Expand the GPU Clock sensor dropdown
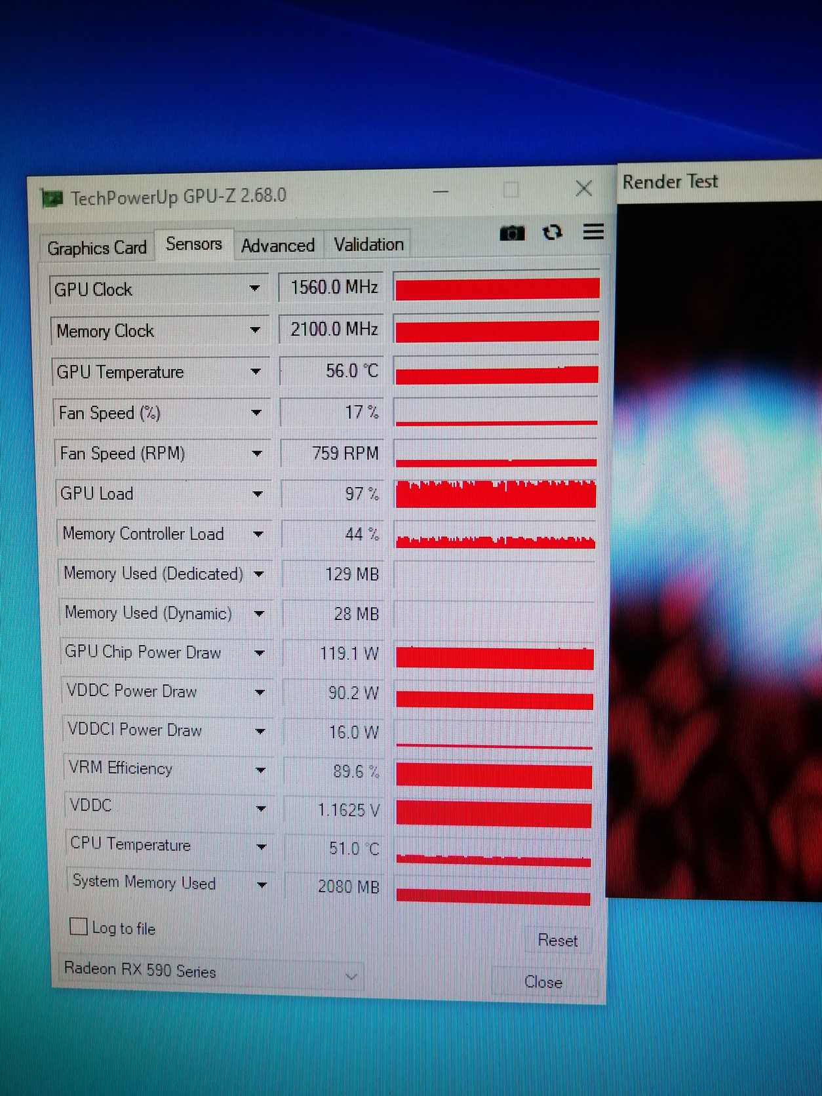Screen dimensions: 822x1096 pos(254,288)
